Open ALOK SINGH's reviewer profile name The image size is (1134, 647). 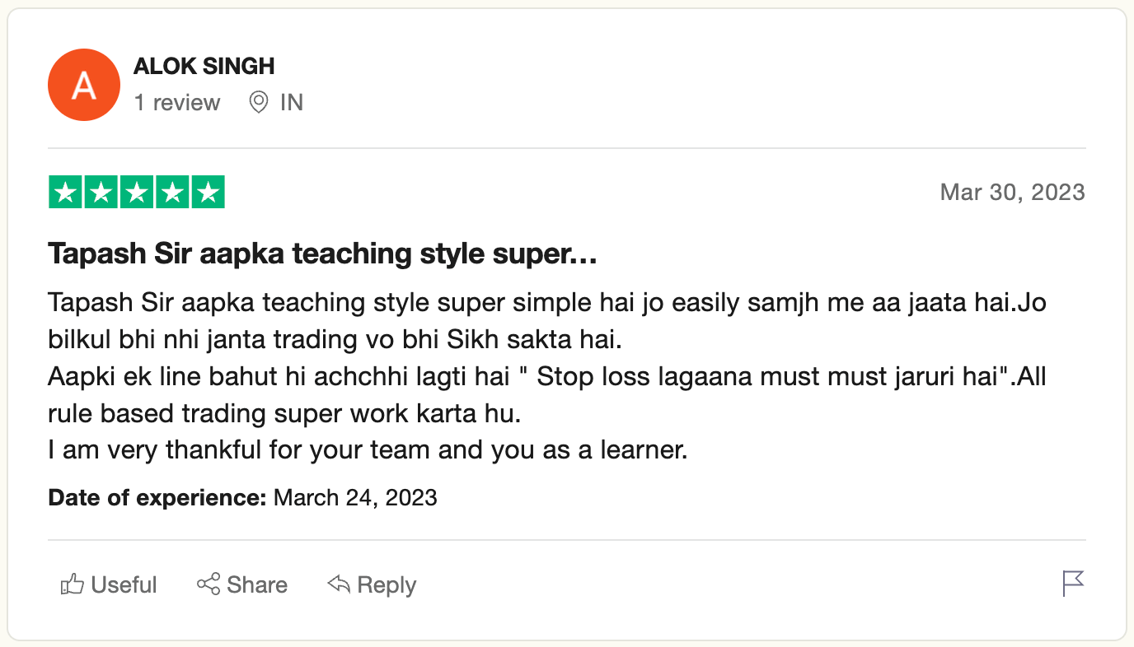click(204, 67)
